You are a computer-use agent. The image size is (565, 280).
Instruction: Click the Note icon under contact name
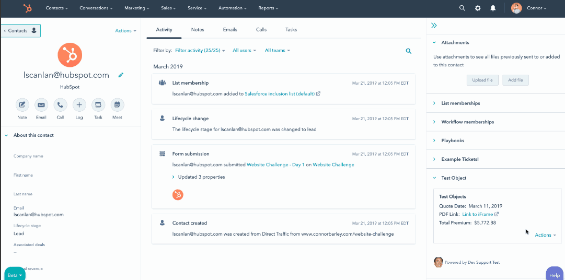pos(22,105)
